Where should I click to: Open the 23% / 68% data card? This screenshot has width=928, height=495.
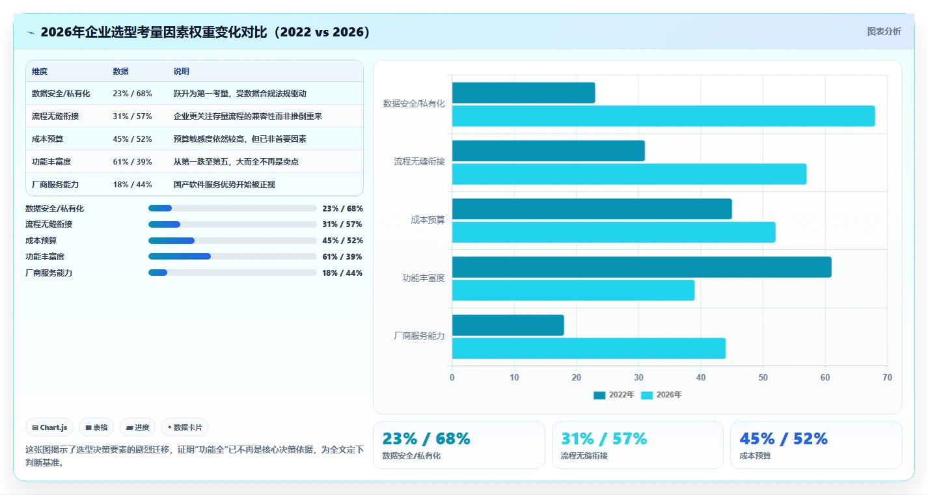pyautogui.click(x=459, y=445)
